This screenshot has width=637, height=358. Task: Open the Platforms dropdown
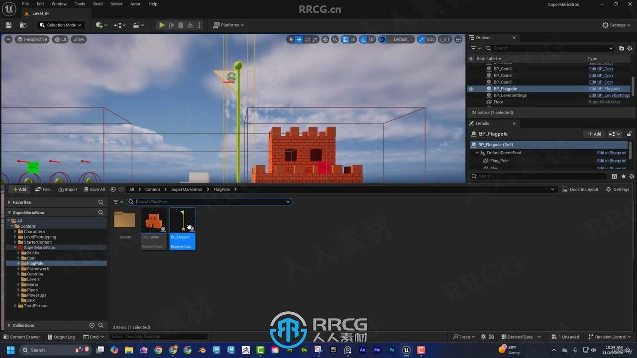[x=229, y=25]
